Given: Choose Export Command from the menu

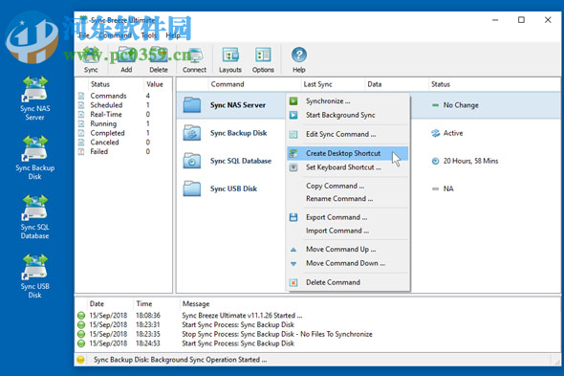Looking at the screenshot, I should click(348, 217).
